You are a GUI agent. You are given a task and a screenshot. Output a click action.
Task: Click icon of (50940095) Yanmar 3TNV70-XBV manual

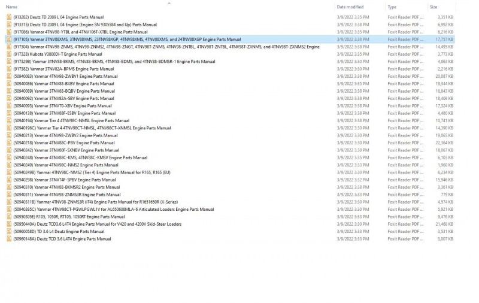[9, 105]
